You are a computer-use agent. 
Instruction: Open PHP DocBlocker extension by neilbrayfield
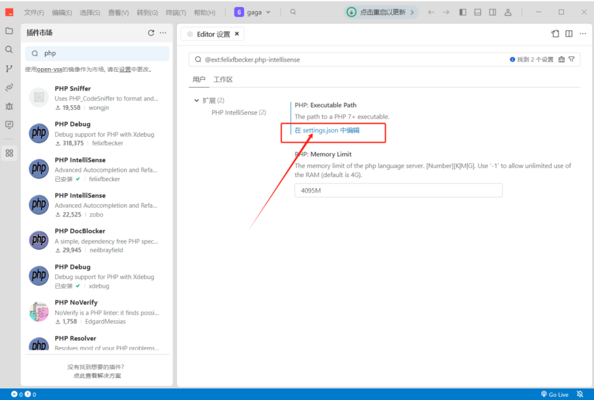(97, 240)
